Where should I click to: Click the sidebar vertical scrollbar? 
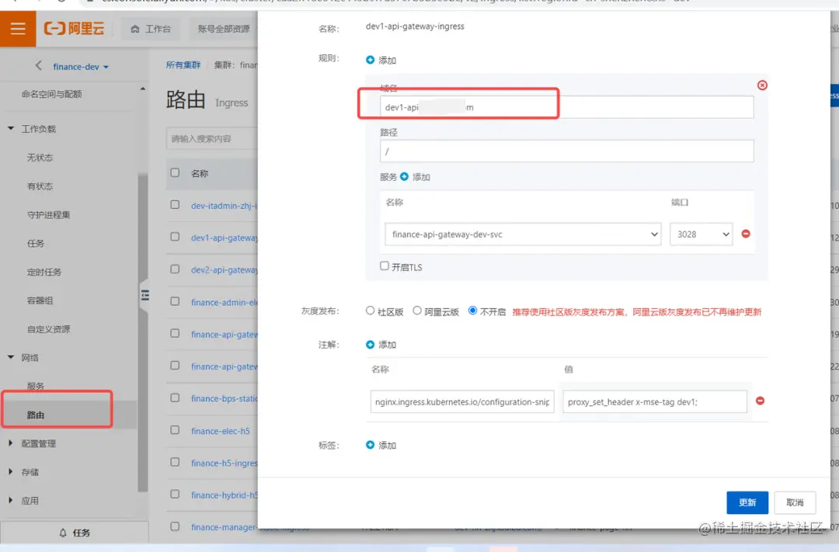coord(142,332)
